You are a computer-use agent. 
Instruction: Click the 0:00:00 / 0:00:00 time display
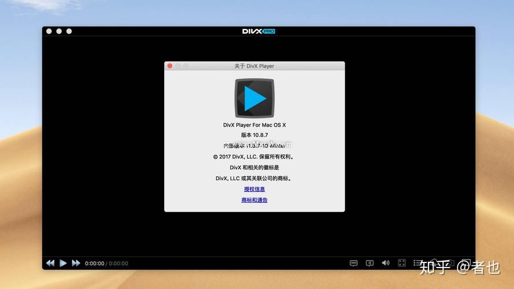(106, 264)
